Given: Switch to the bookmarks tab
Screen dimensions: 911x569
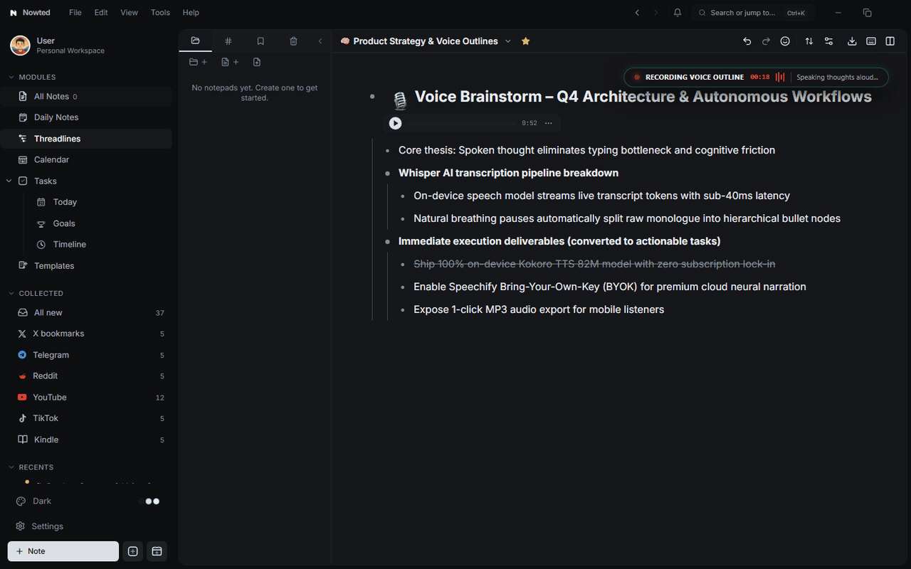Looking at the screenshot, I should (260, 41).
